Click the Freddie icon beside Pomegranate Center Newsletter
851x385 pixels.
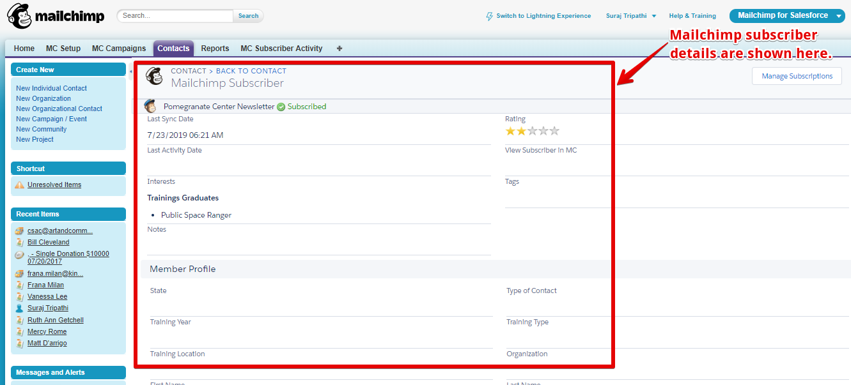coord(148,106)
